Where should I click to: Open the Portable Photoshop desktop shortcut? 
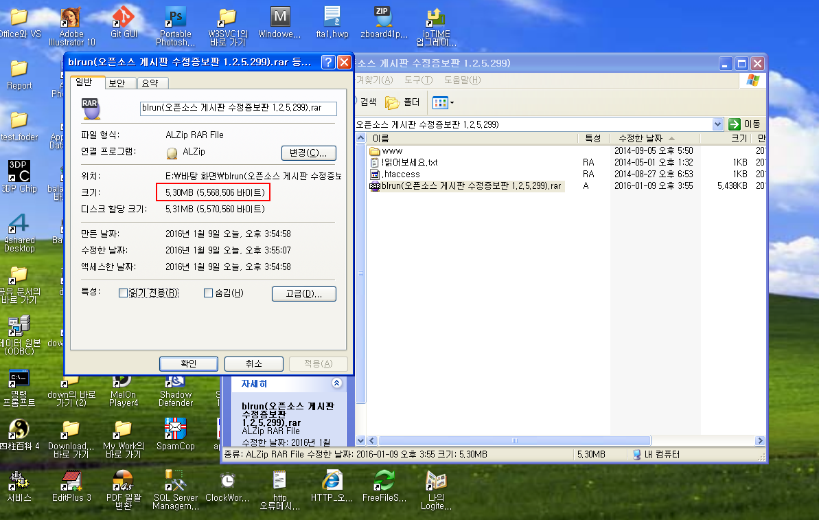point(176,26)
